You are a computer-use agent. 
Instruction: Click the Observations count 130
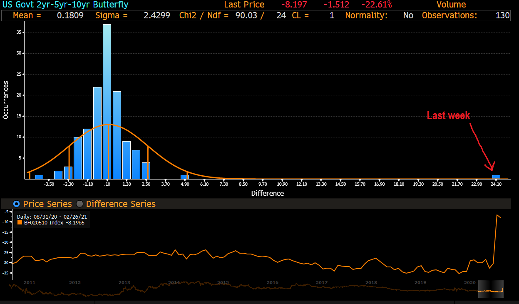click(x=502, y=16)
